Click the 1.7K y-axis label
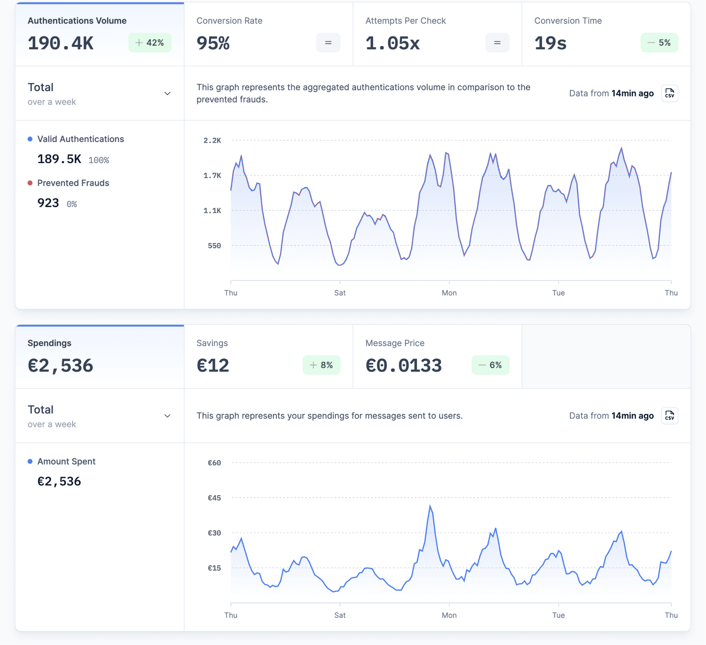Screen dimensions: 706x645 (x=212, y=176)
